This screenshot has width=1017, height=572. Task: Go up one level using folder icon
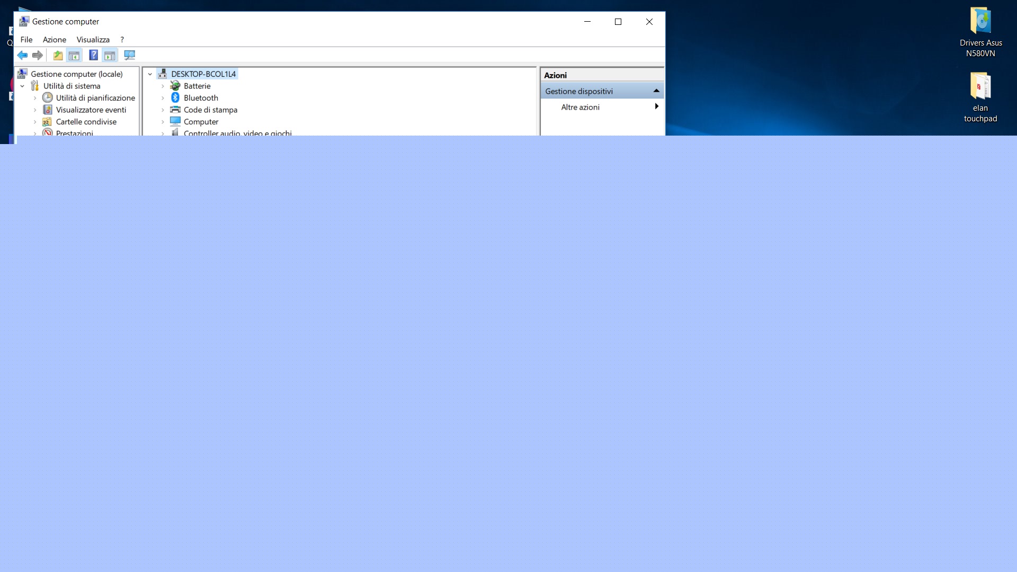(58, 55)
